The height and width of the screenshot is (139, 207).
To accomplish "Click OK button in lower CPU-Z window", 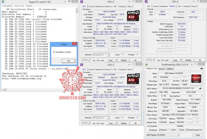I will tap(135, 123).
